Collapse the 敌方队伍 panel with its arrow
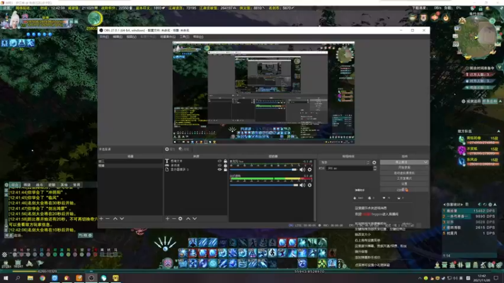 pyautogui.click(x=498, y=131)
